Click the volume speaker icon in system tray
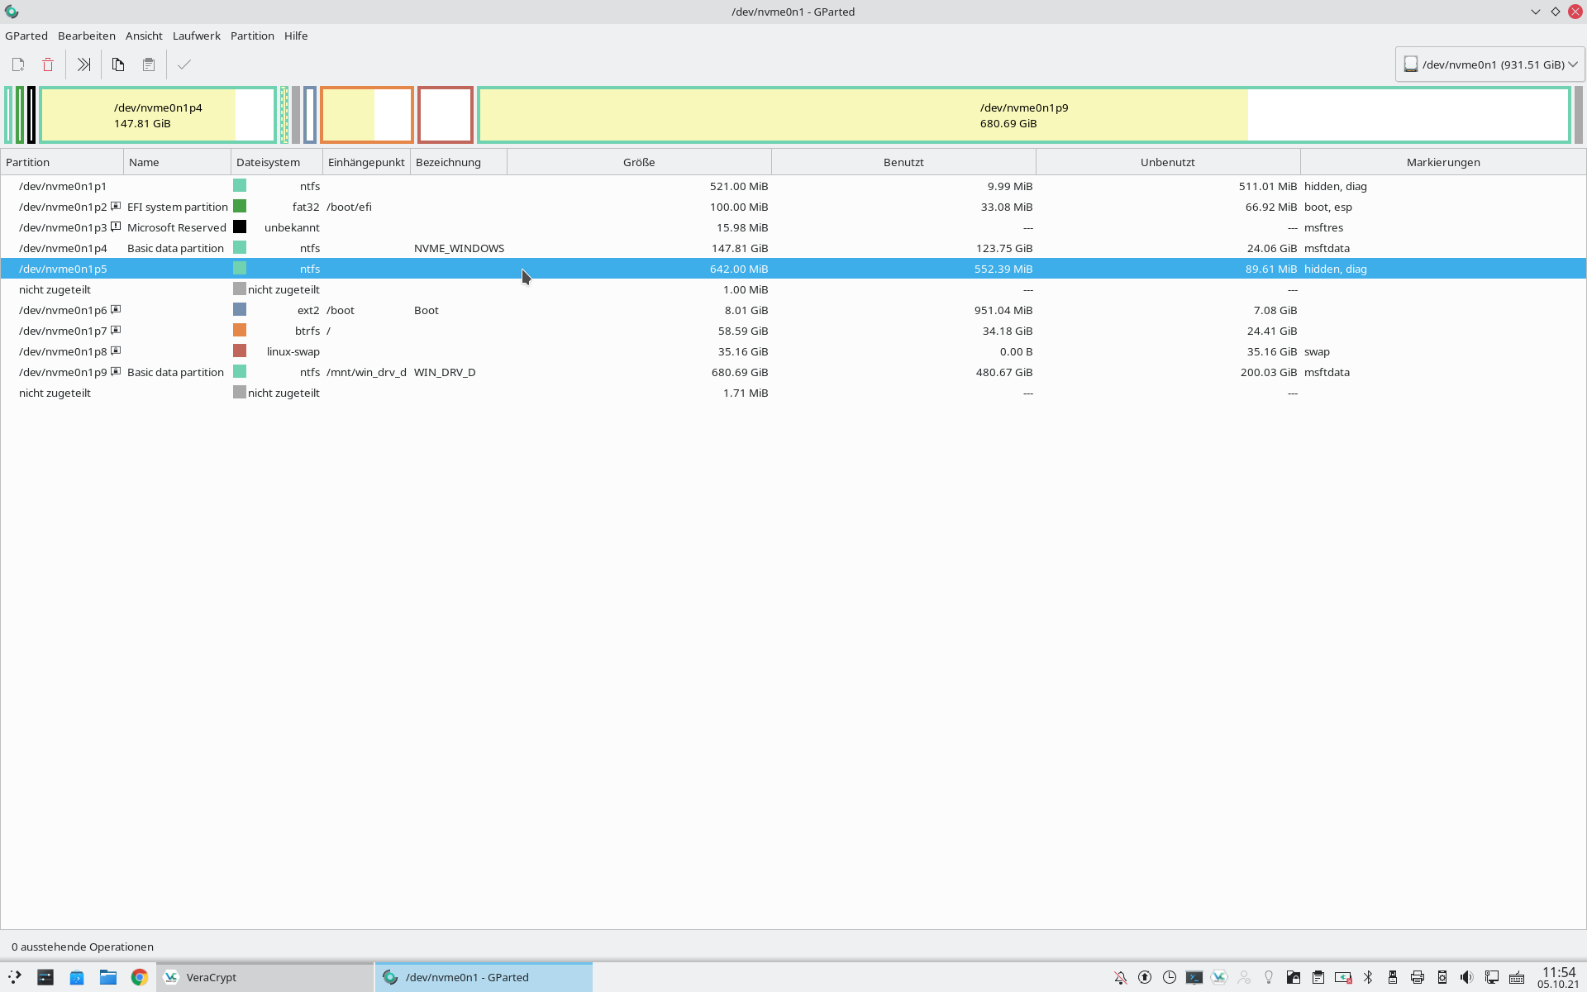The height and width of the screenshot is (992, 1587). pos(1466,977)
